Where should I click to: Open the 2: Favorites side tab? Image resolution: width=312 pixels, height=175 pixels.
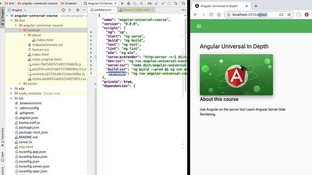2,137
